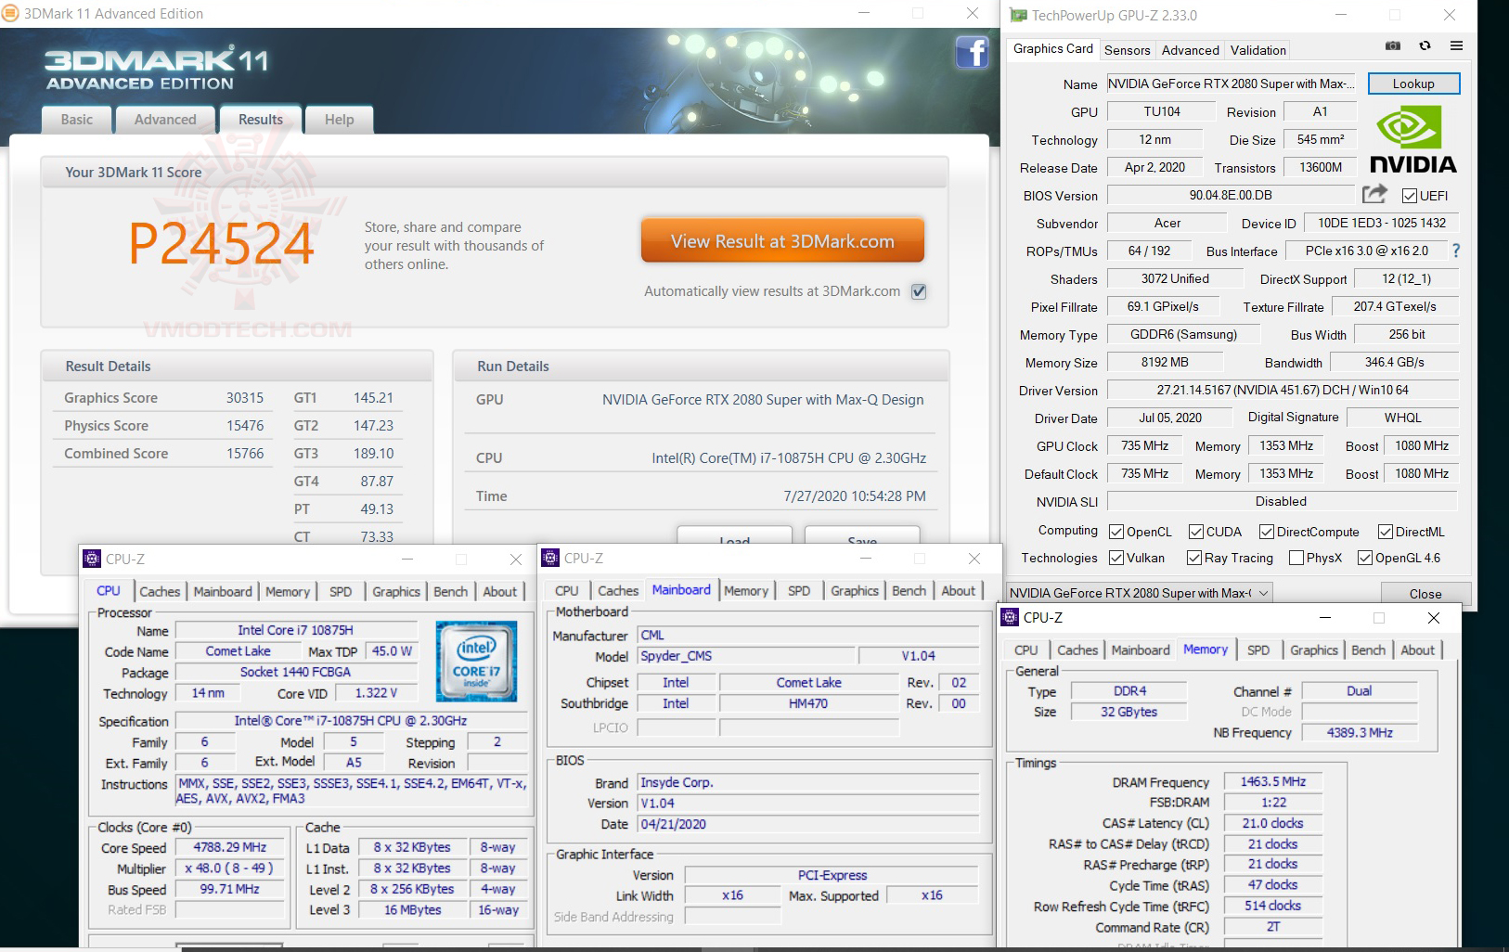Toggle the DirectCompute checkbox
This screenshot has height=952, width=1509.
(1267, 532)
